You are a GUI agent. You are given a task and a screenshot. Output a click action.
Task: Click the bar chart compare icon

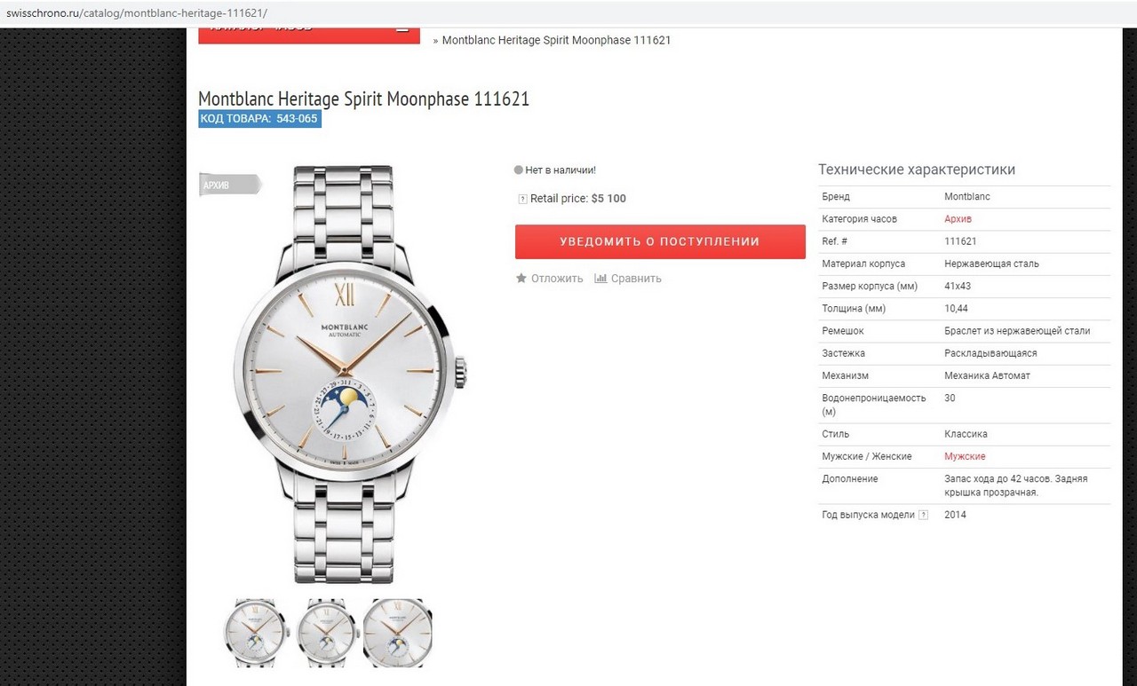600,279
